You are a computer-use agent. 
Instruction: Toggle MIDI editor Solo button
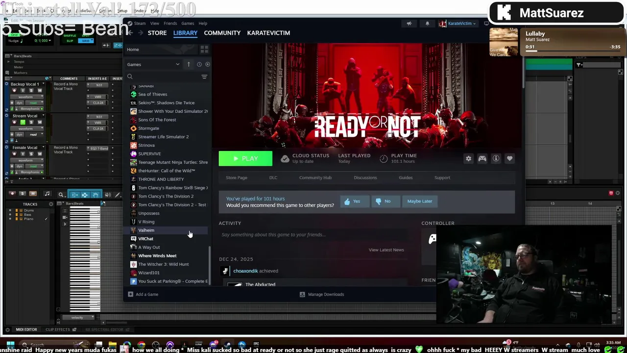coord(22,194)
